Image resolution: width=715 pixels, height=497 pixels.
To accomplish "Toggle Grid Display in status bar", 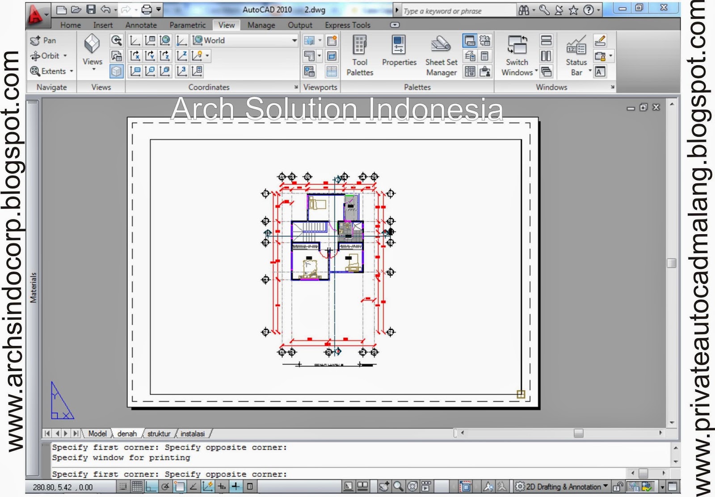I will click(137, 486).
